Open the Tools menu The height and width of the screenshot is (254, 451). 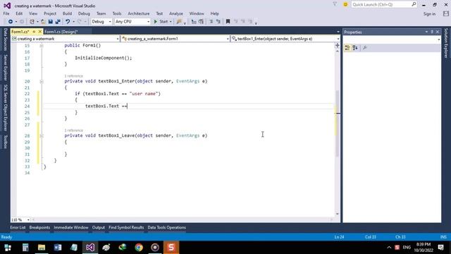click(117, 13)
